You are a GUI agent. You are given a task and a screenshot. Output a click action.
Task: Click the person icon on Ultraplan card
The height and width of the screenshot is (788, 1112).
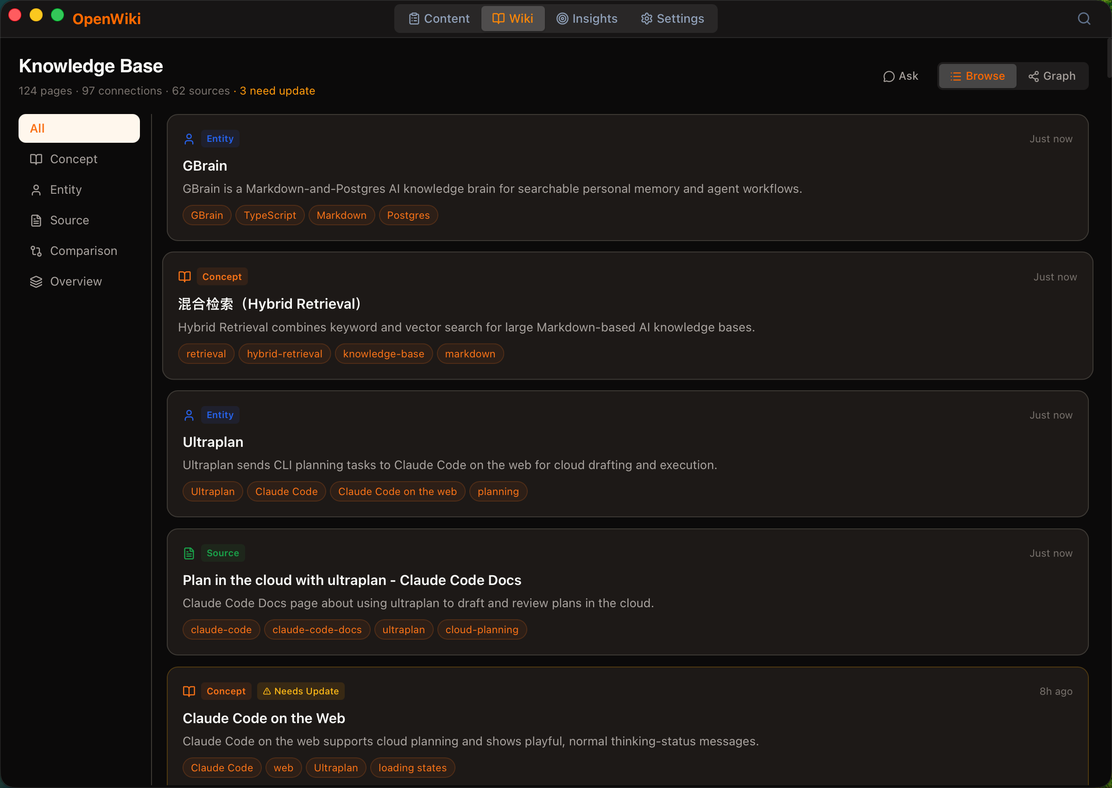189,415
